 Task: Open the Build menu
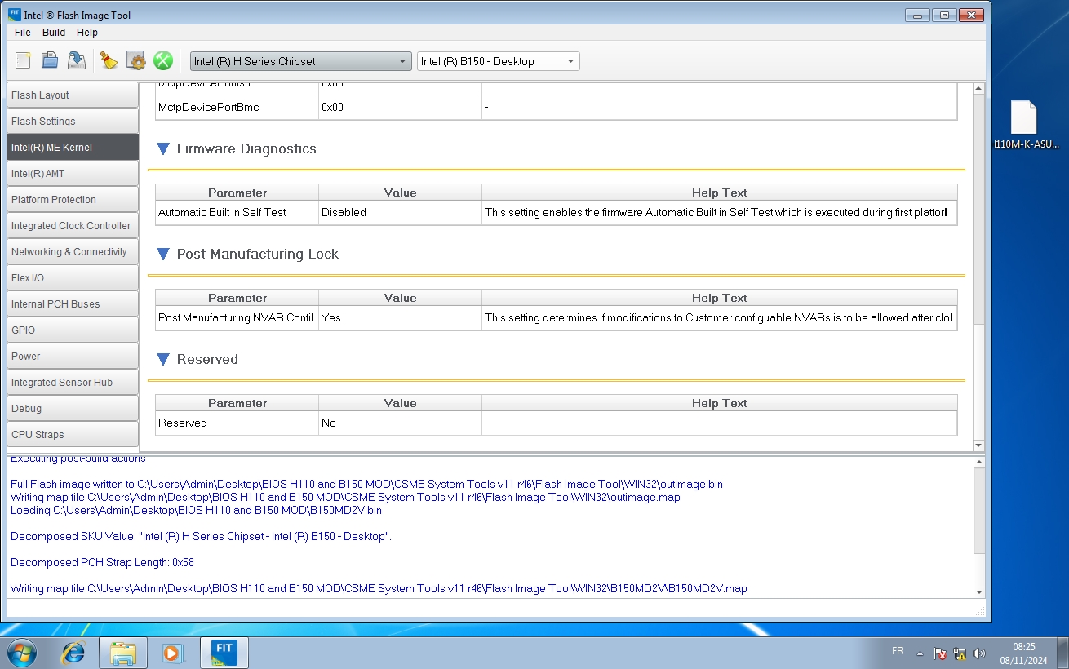tap(54, 33)
